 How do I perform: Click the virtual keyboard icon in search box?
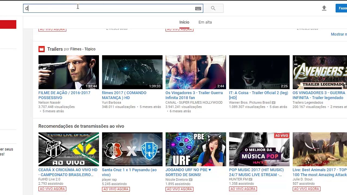coord(198,8)
